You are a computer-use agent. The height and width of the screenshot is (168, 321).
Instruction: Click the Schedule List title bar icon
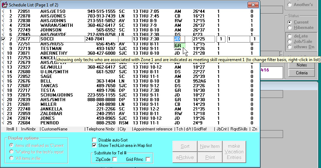point(5,4)
